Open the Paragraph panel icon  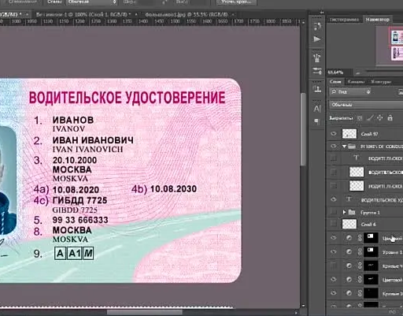coord(317,121)
